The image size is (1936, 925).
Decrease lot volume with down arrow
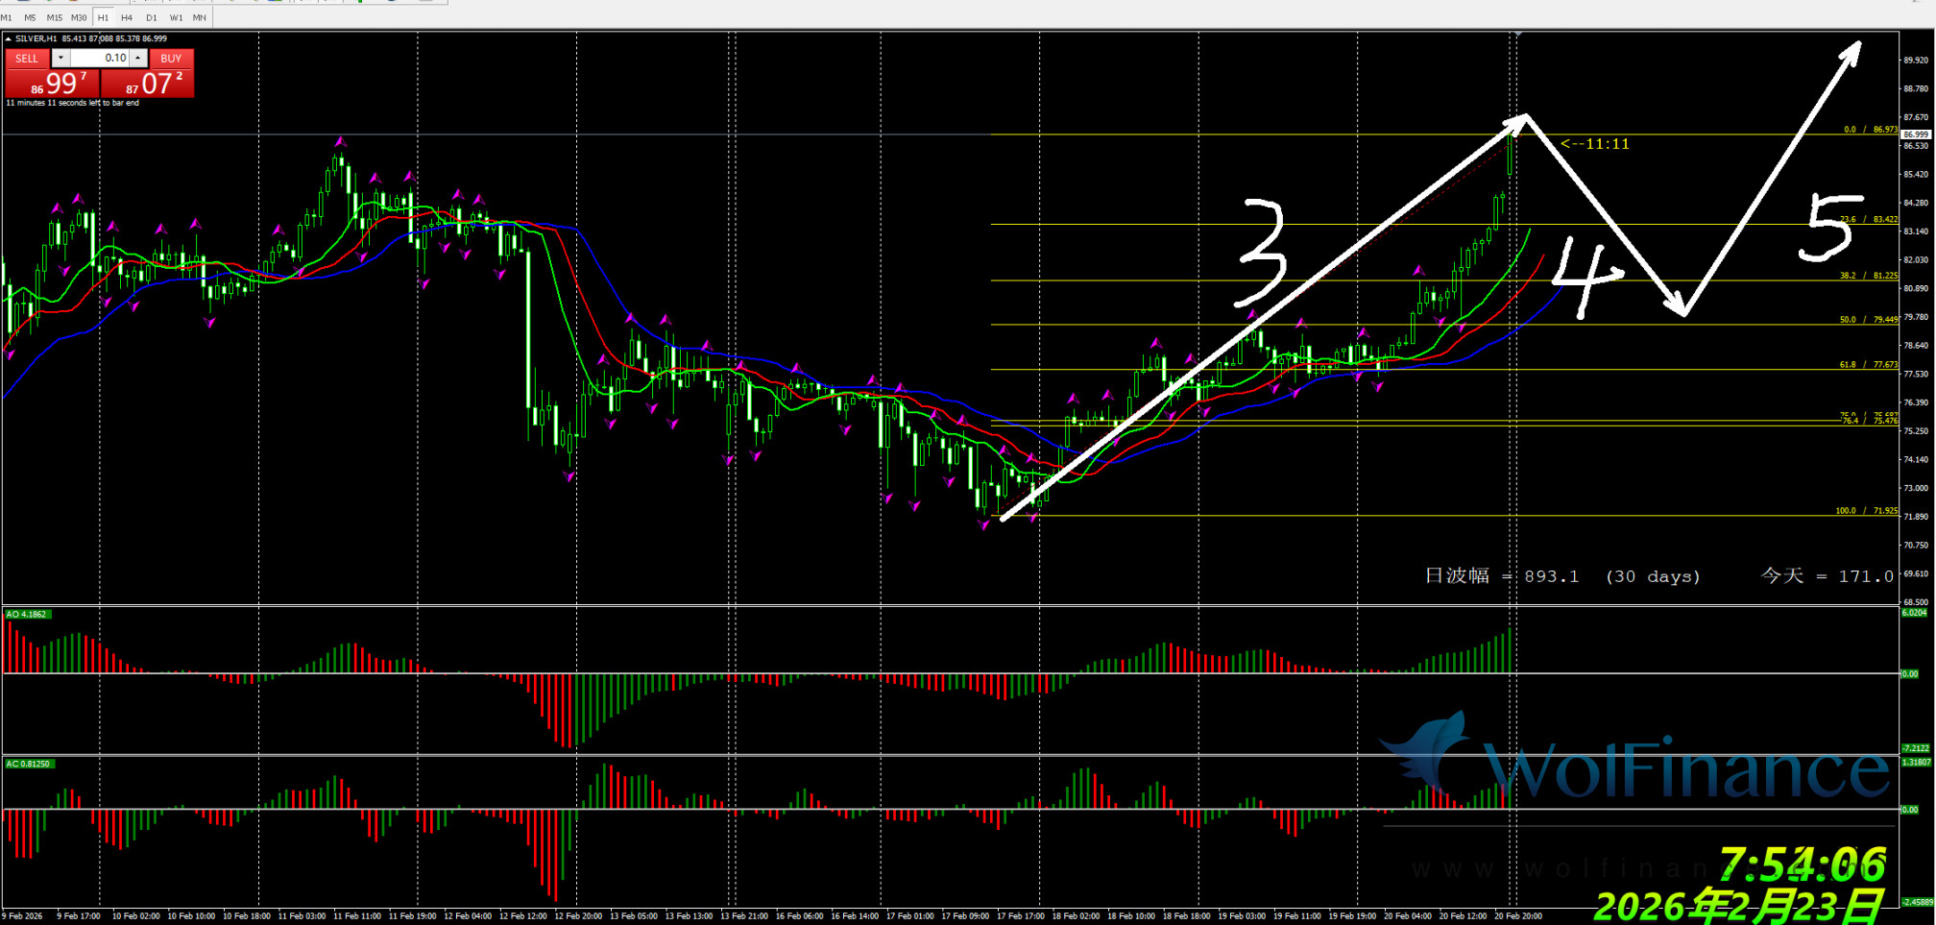[x=60, y=59]
